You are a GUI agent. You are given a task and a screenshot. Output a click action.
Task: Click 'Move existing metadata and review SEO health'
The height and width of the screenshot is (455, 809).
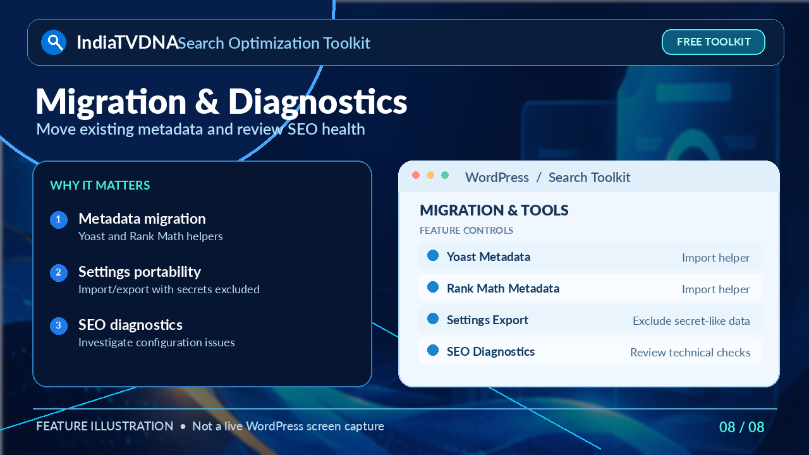tap(201, 129)
